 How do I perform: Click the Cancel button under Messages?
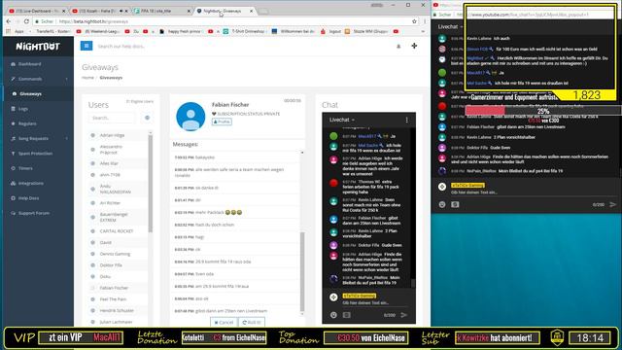[224, 323]
